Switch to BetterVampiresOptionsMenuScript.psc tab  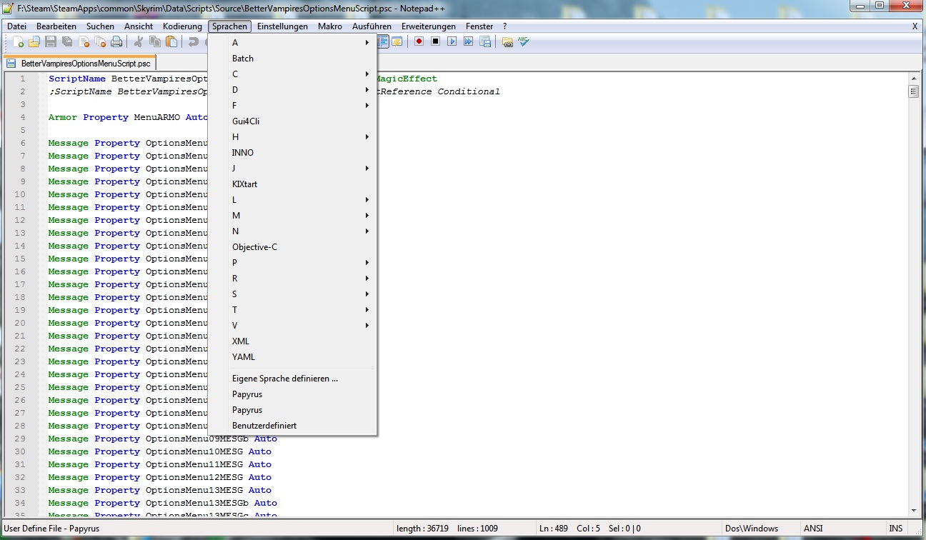coord(79,64)
